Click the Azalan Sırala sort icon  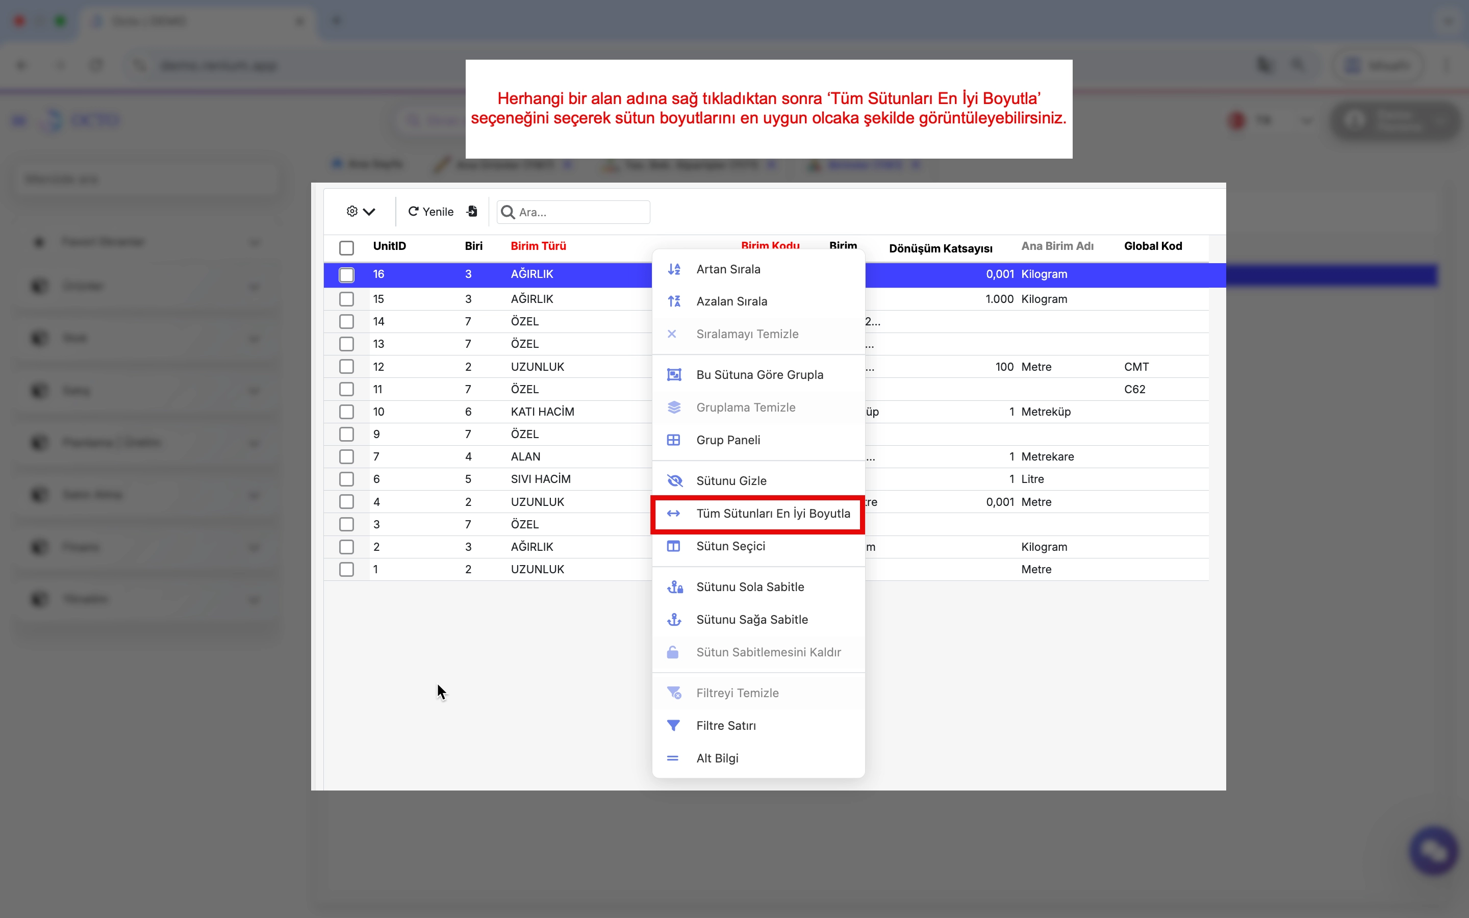click(674, 301)
